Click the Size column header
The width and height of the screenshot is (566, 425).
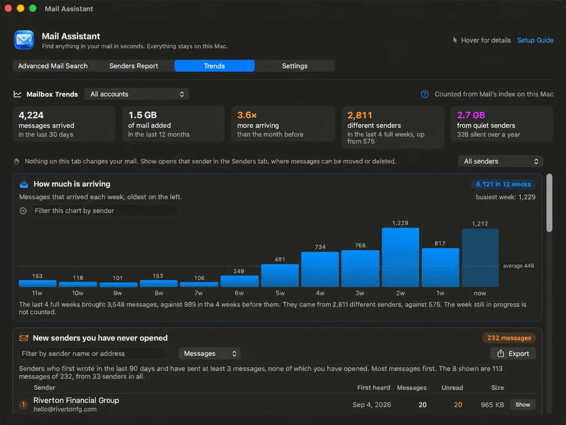click(498, 388)
